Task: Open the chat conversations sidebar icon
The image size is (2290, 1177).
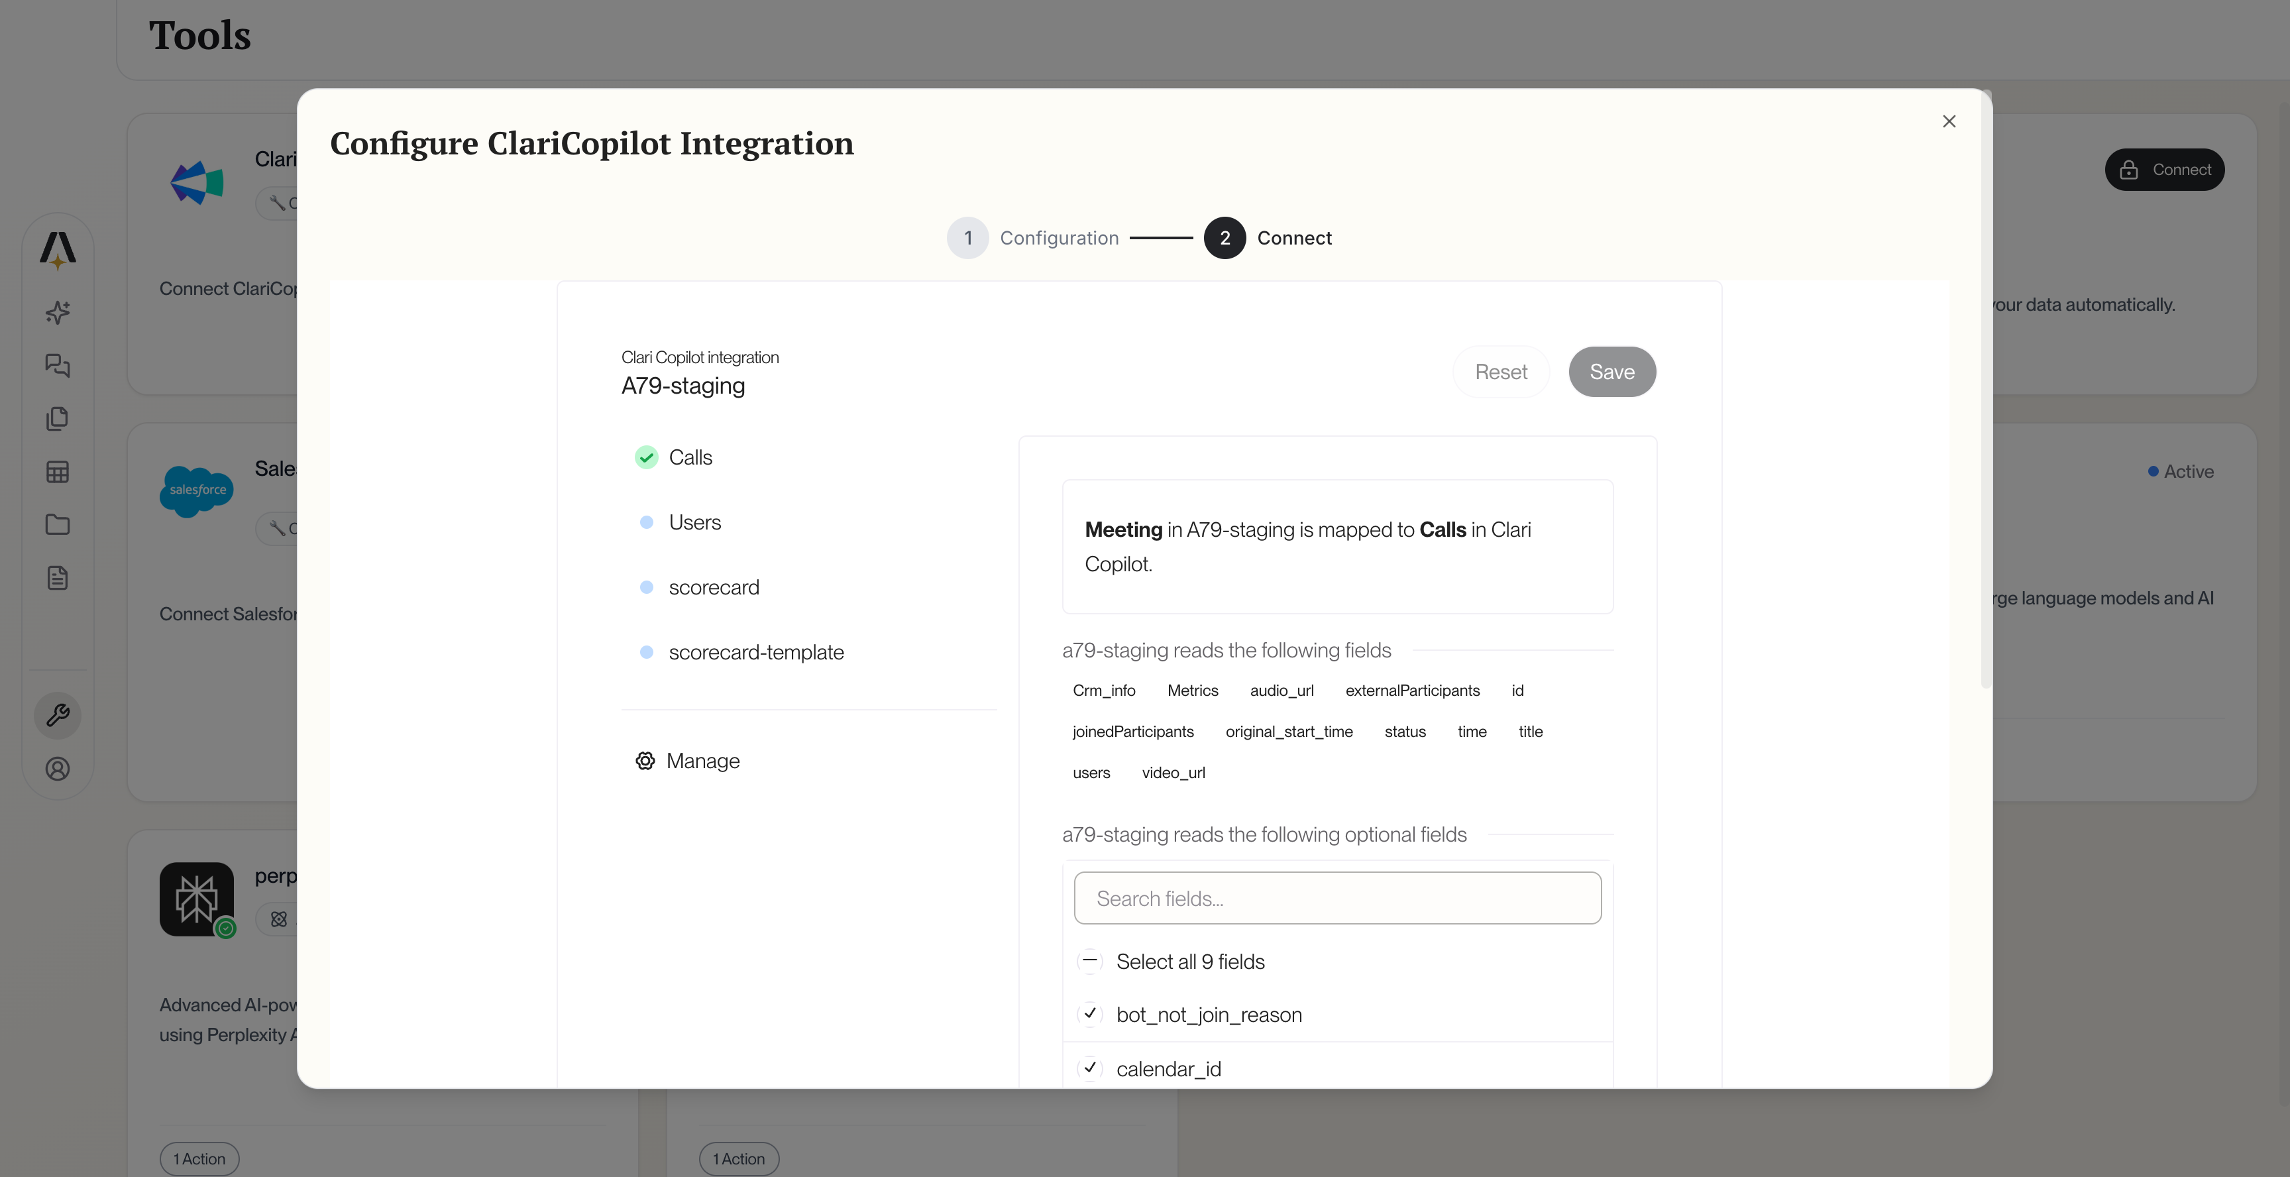Action: (58, 365)
